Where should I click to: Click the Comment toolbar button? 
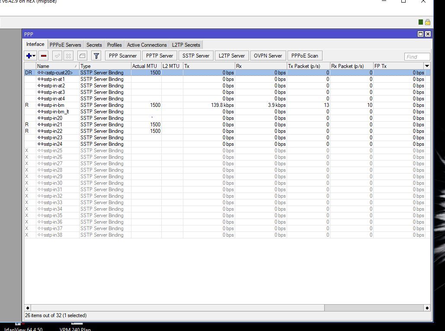click(82, 56)
